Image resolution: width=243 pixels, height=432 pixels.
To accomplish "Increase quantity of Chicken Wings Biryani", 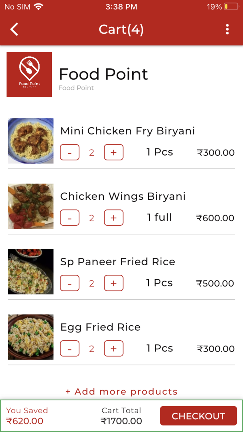I will (114, 217).
